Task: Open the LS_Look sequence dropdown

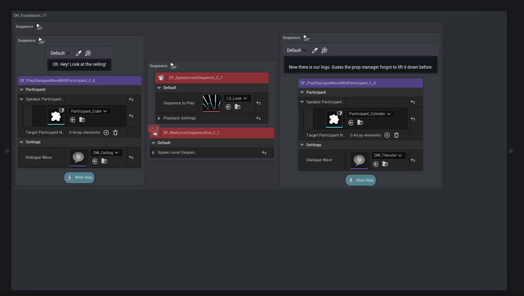Action: [237, 98]
